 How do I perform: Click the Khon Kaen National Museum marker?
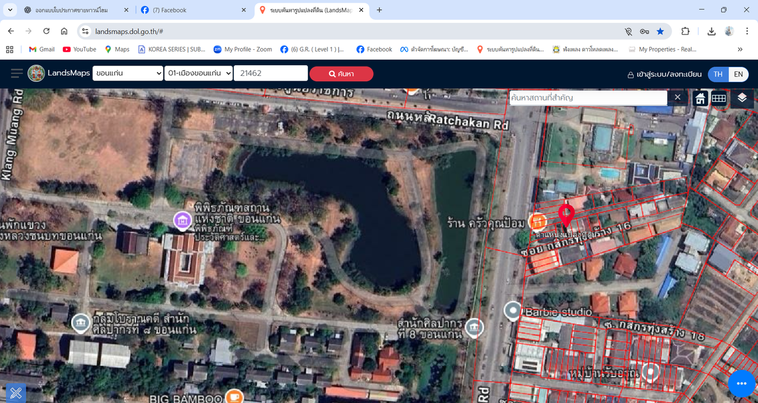coord(182,220)
